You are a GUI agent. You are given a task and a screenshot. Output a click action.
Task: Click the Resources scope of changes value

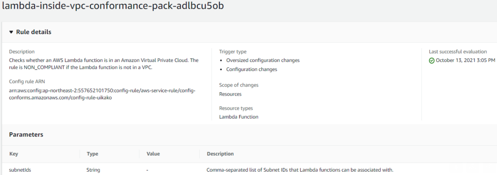click(230, 94)
